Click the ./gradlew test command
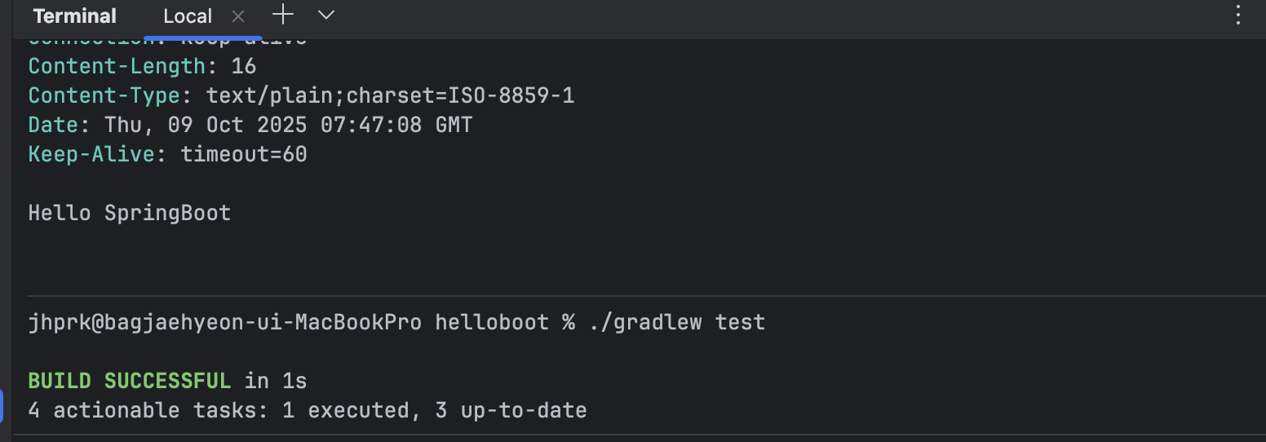The height and width of the screenshot is (442, 1266). (677, 322)
